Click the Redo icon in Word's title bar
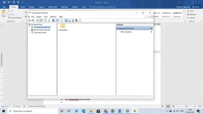Viewport: 203px width, 114px height. tap(14, 2)
